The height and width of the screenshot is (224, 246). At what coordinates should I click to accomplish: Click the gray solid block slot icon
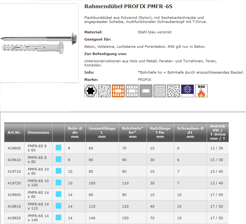(x=146, y=91)
